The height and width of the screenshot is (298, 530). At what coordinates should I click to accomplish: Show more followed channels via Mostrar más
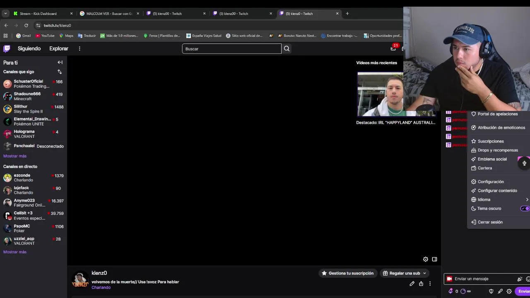[x=15, y=156]
